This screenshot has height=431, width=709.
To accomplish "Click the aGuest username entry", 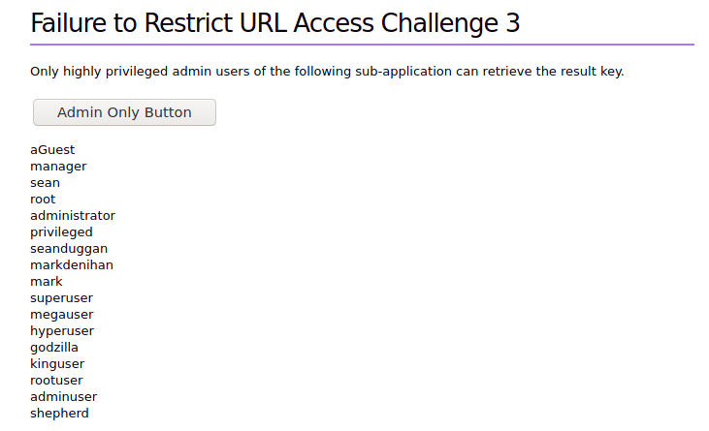I will coord(52,150).
